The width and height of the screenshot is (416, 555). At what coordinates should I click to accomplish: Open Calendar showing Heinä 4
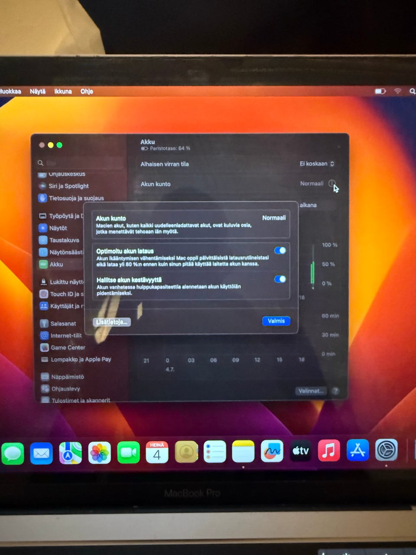tap(157, 452)
